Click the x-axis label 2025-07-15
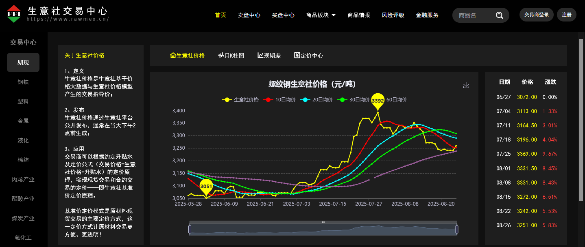The width and height of the screenshot is (585, 247). (x=333, y=204)
